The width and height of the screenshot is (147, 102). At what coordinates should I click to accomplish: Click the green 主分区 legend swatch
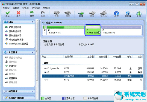click(42, 98)
